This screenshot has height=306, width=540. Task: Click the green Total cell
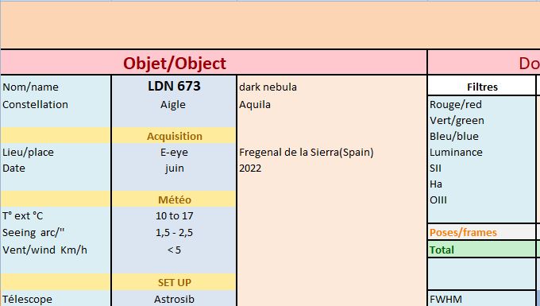coord(482,250)
